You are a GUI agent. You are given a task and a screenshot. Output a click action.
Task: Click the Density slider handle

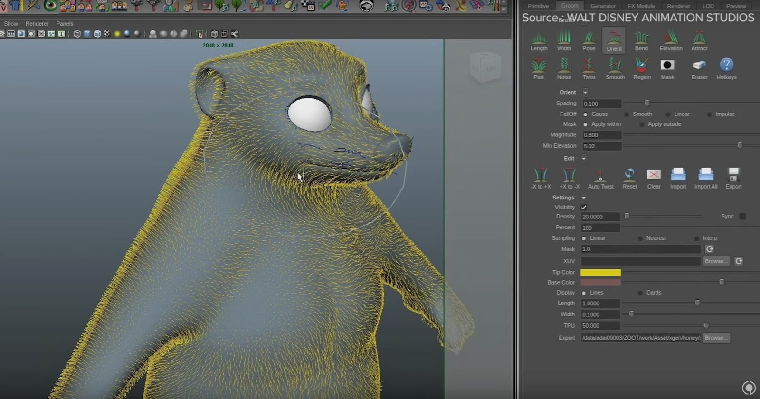point(627,216)
